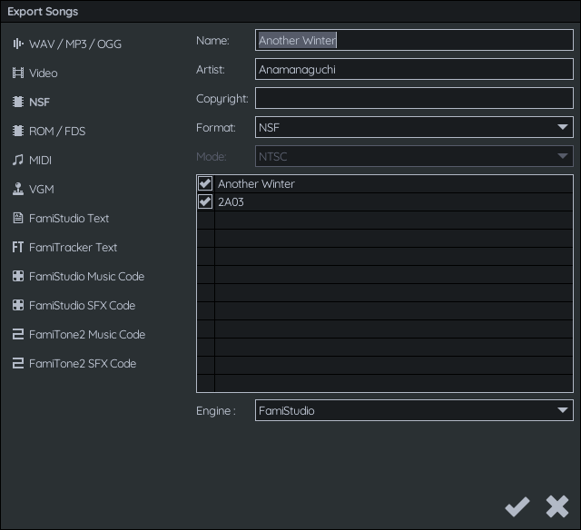Click the FamiTracker Text FT icon
Viewport: 581px width, 530px height.
18,247
